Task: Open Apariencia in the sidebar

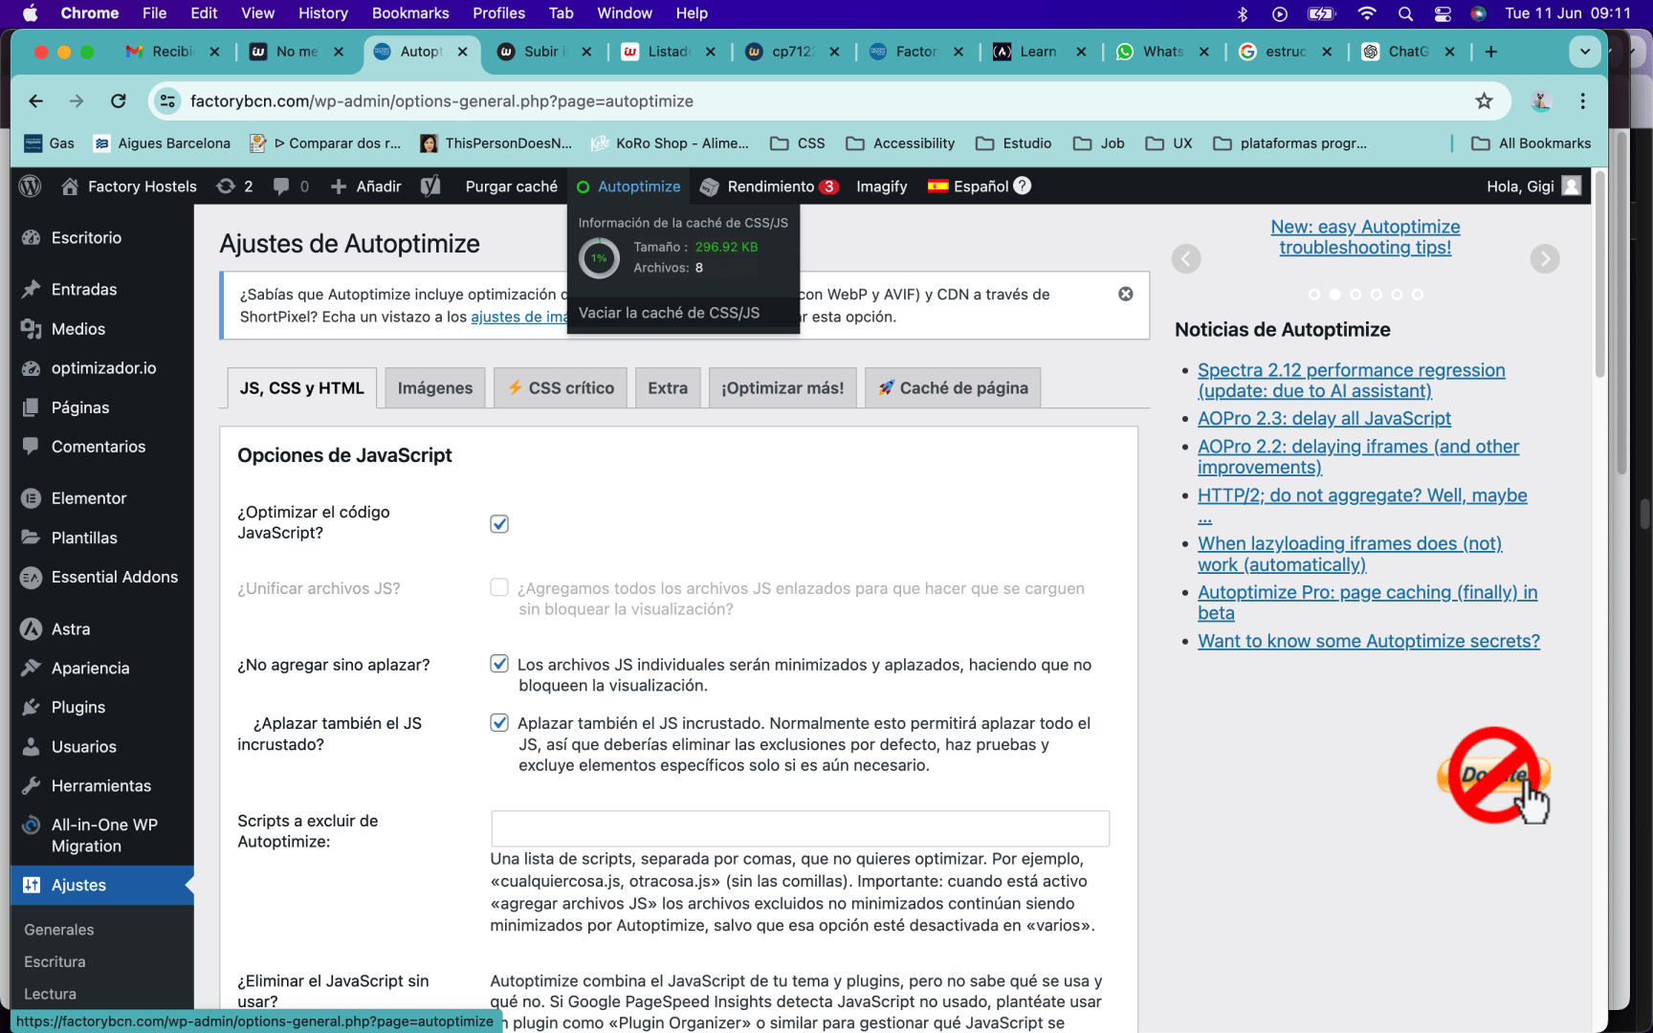Action: click(x=90, y=669)
